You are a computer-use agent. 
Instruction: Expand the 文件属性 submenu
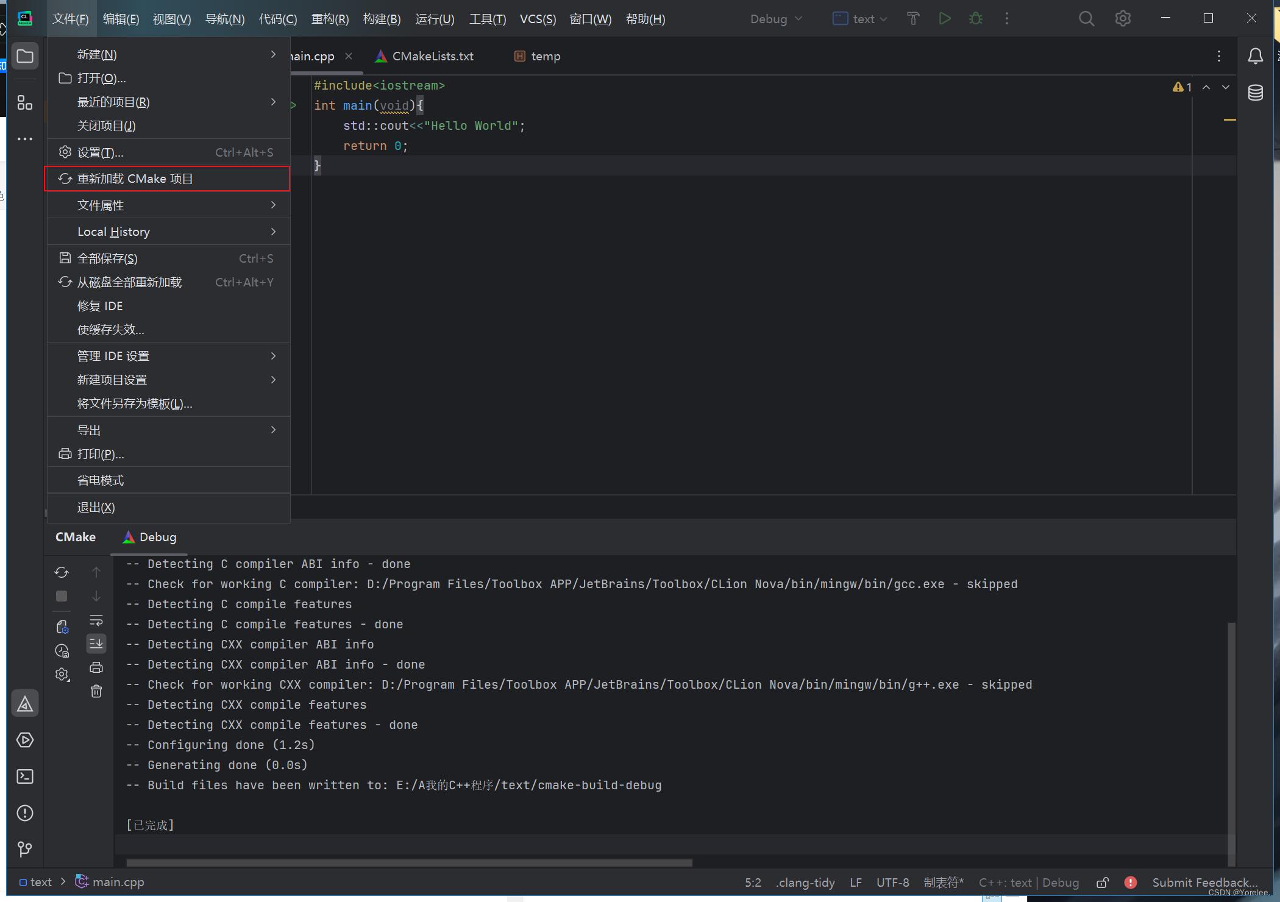168,205
